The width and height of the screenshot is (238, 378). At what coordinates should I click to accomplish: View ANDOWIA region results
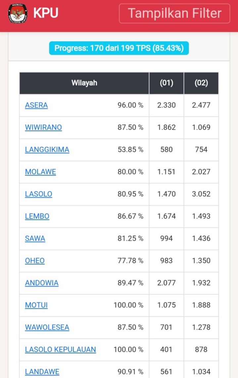tap(42, 283)
